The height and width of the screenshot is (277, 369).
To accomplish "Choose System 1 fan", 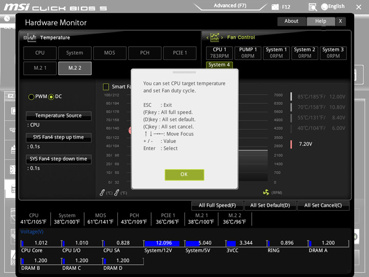I will [x=276, y=53].
